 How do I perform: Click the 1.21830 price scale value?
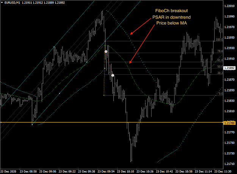point(229,100)
